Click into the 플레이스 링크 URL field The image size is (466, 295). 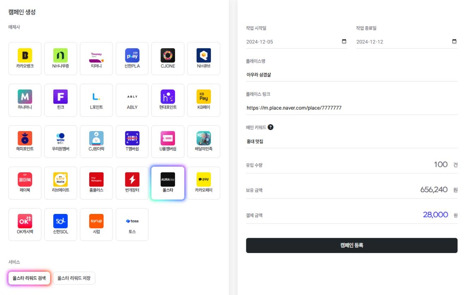(x=352, y=108)
